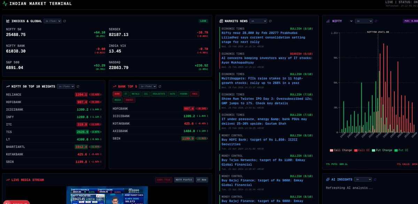Open the Nifty 50 Top 10 Weights interval dropdown
This screenshot has width=418, height=204.
pyautogui.click(x=66, y=86)
